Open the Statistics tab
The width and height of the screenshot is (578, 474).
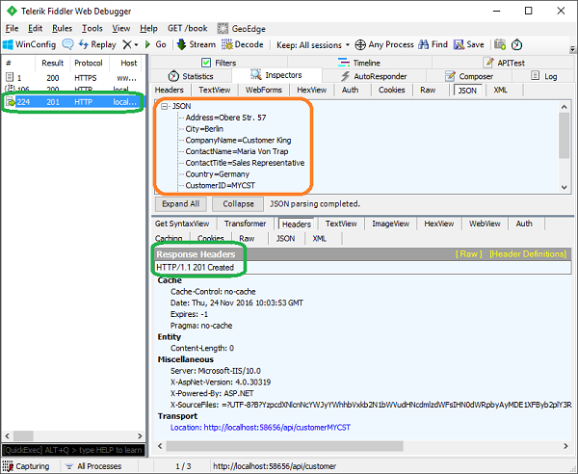click(191, 76)
